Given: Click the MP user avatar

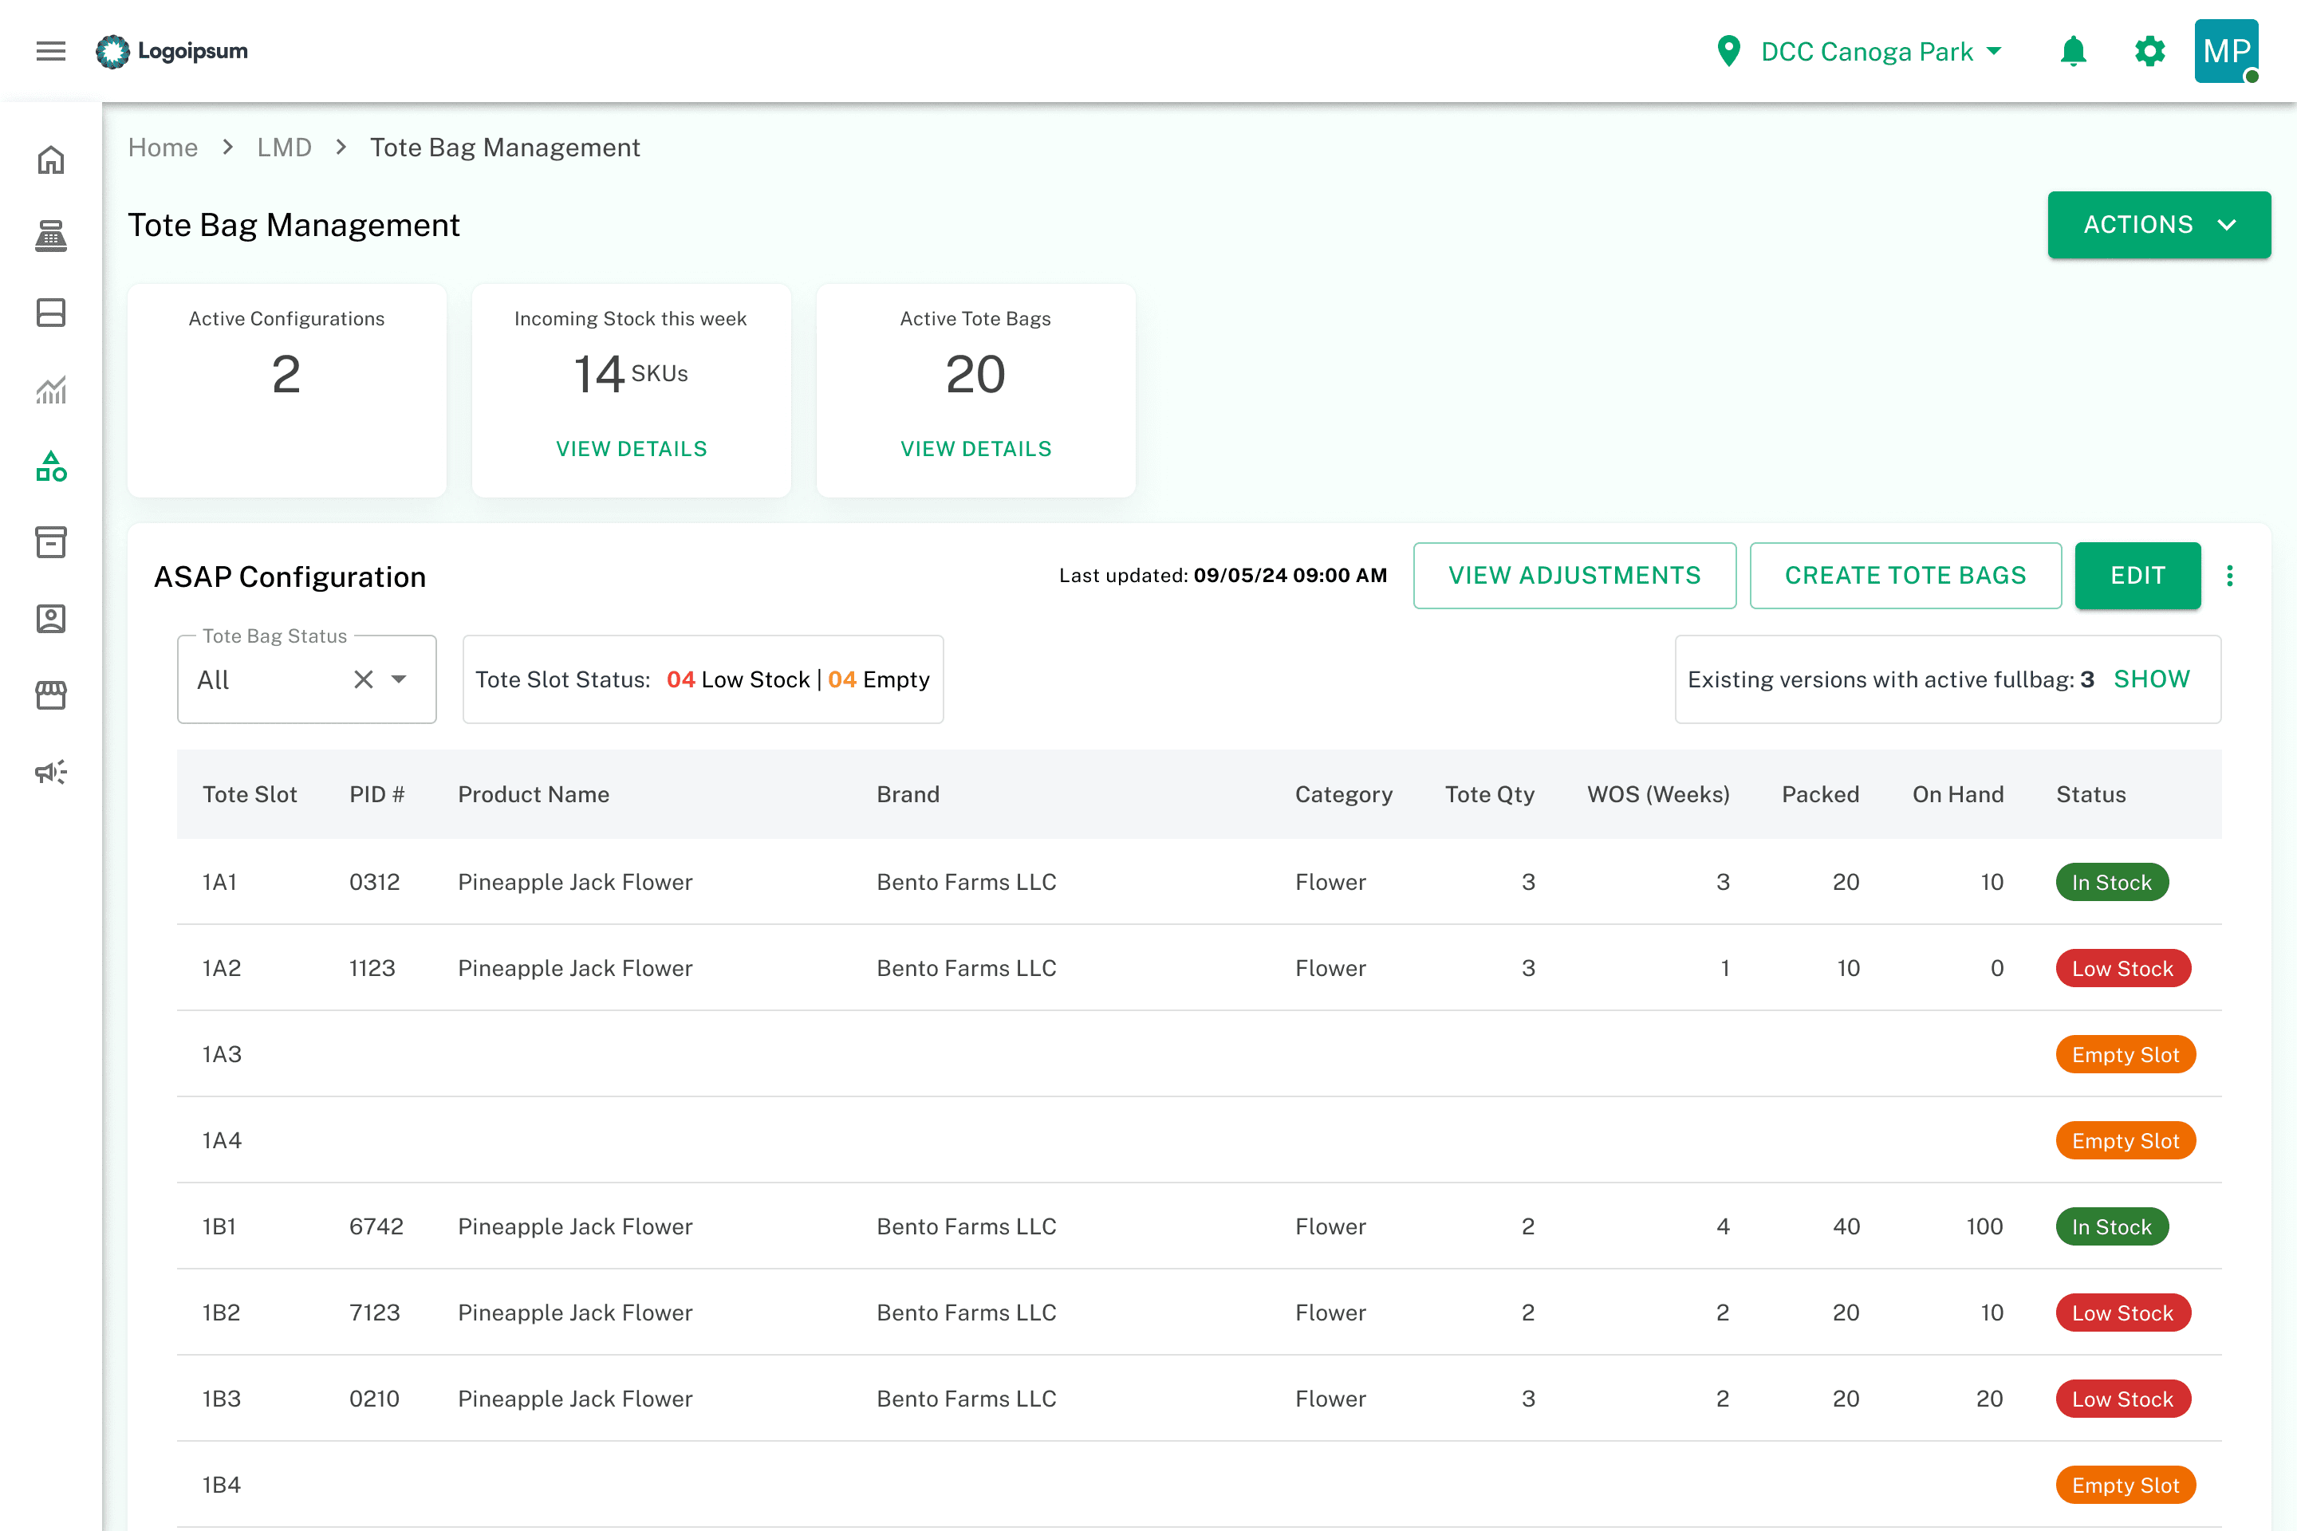Looking at the screenshot, I should pyautogui.click(x=2226, y=51).
